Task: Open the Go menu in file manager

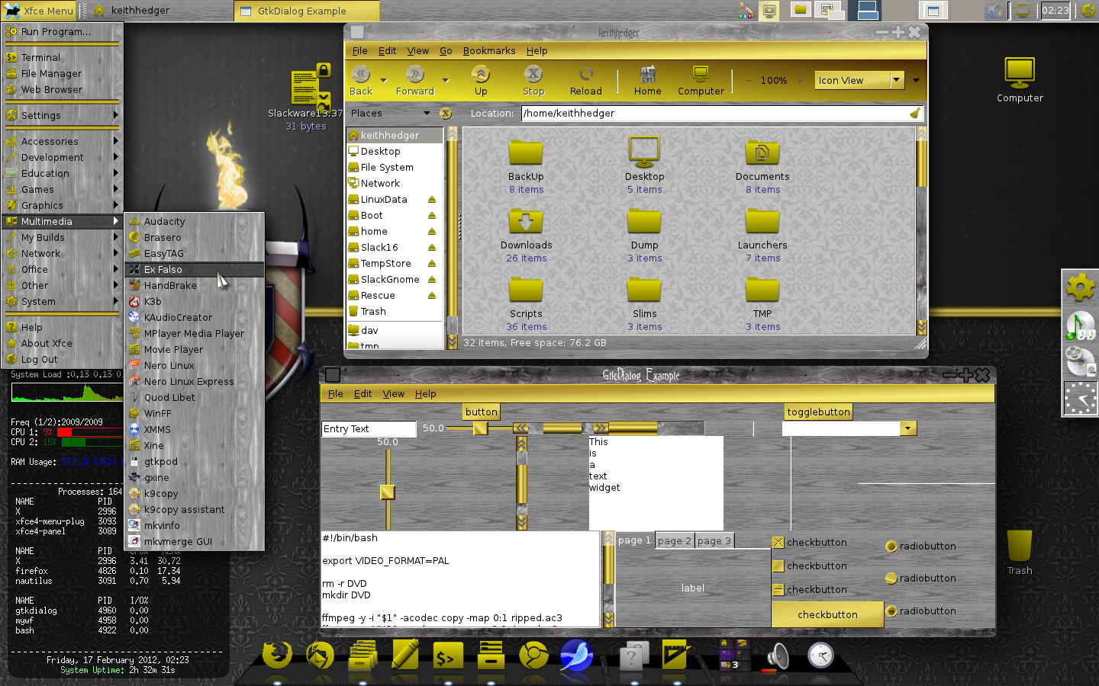Action: click(x=446, y=51)
